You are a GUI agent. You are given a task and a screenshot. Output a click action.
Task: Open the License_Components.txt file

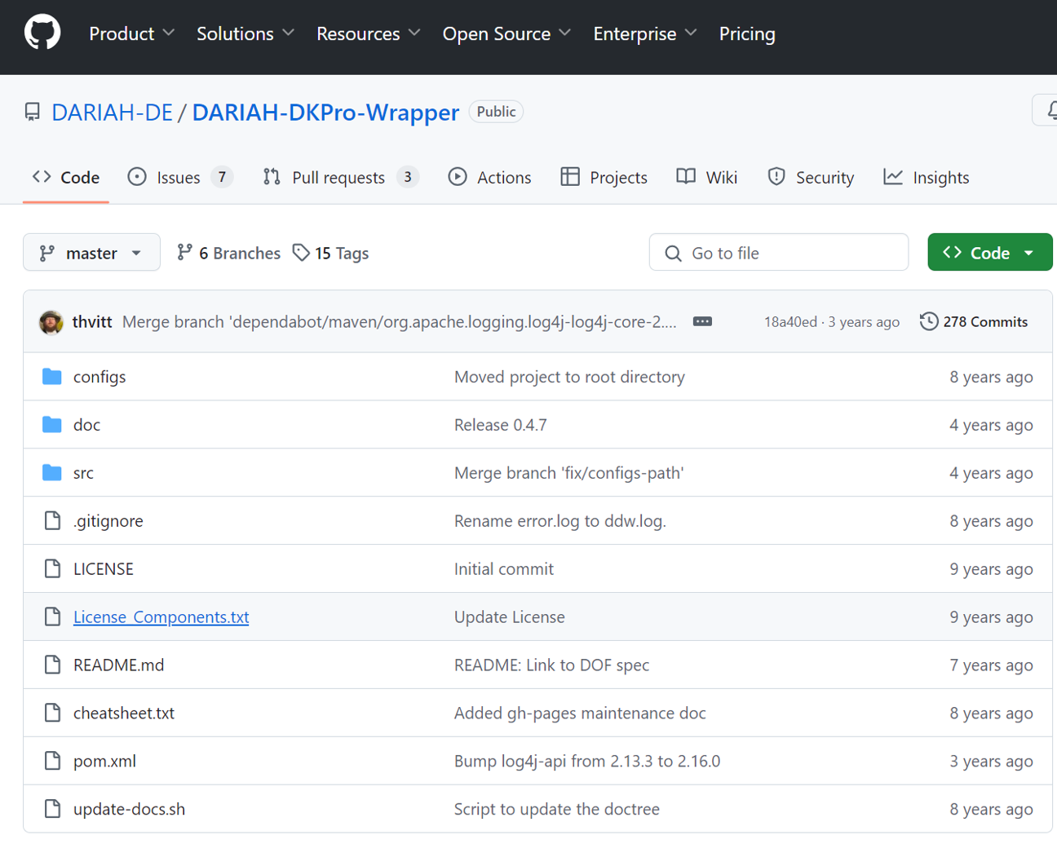tap(161, 617)
